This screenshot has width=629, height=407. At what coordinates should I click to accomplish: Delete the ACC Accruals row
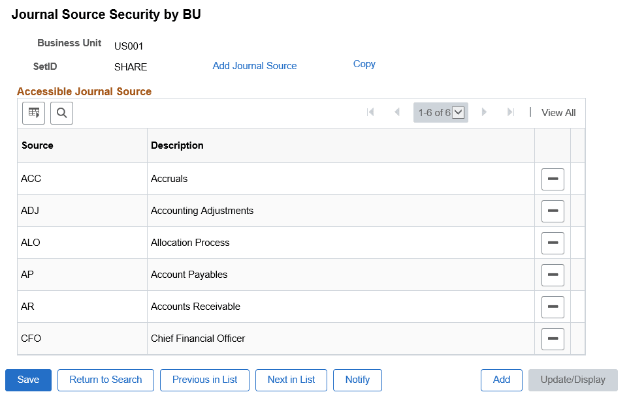[x=552, y=179]
